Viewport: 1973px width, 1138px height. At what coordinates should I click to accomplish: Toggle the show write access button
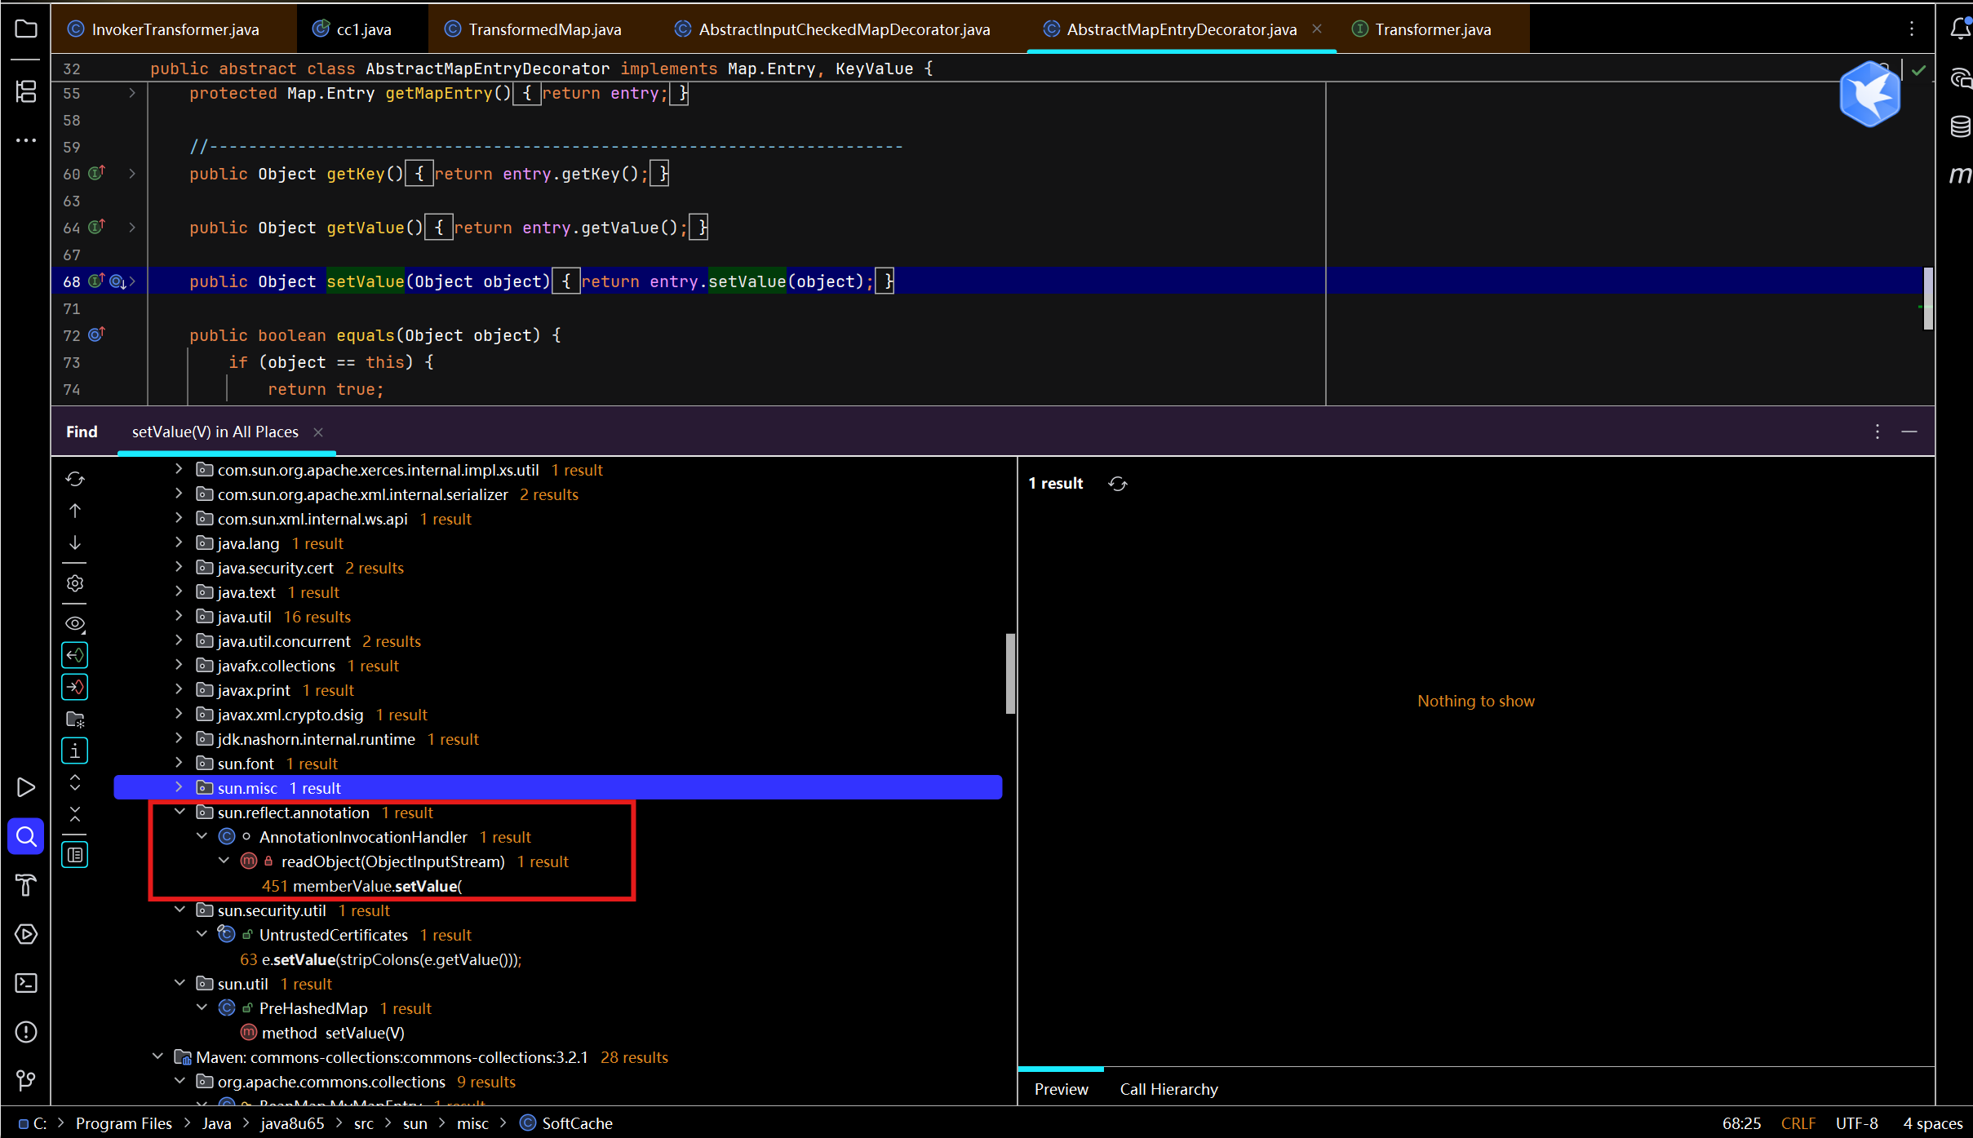(x=75, y=688)
